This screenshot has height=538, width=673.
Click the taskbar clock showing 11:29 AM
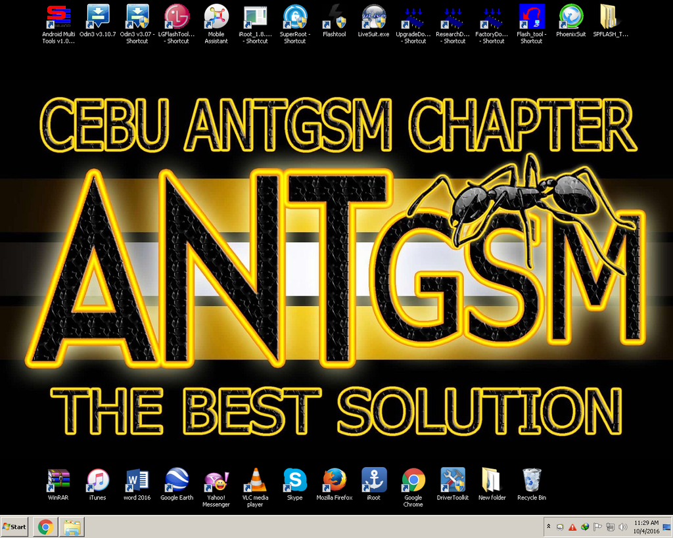pyautogui.click(x=645, y=527)
